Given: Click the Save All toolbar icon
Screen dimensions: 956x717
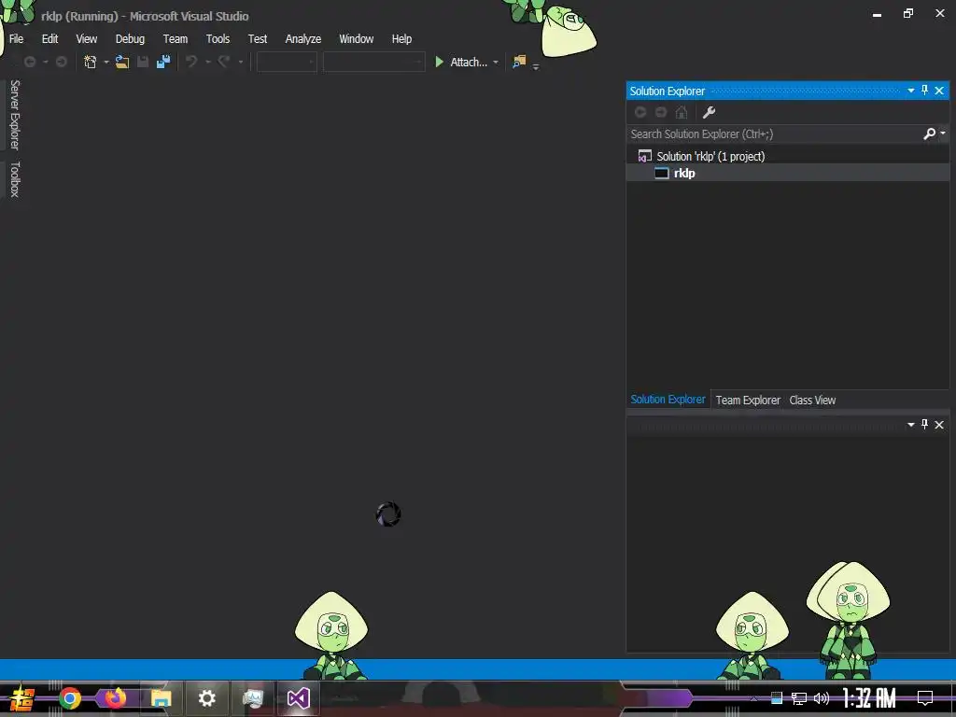Looking at the screenshot, I should (163, 63).
